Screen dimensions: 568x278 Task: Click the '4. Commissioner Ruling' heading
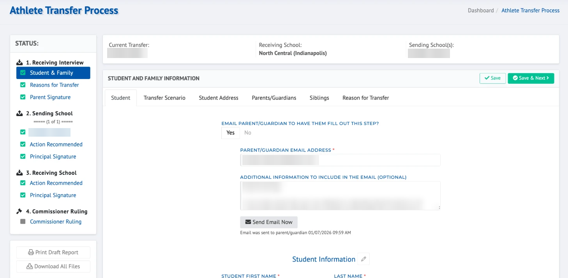[57, 211]
